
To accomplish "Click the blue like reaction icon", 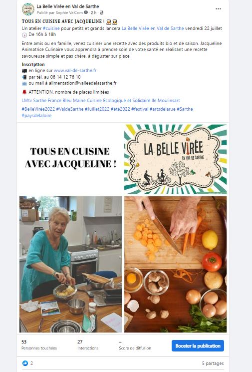I will (25, 363).
